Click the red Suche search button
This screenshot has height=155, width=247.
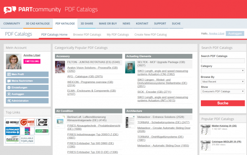[x=223, y=103]
